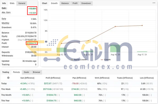The image size is (158, 104).
Task: Switch to the Stats tab
Action: (12, 3)
